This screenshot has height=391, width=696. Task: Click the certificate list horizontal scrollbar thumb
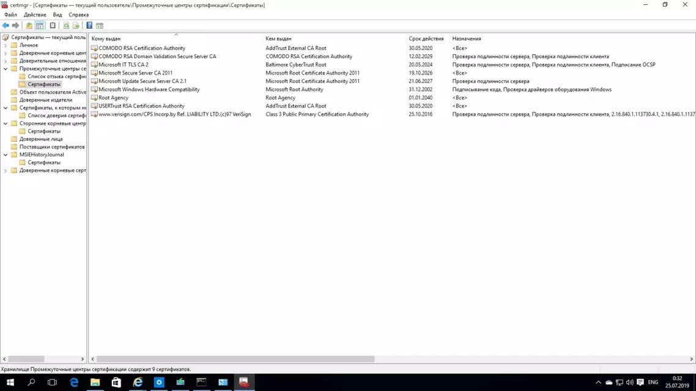pos(235,359)
